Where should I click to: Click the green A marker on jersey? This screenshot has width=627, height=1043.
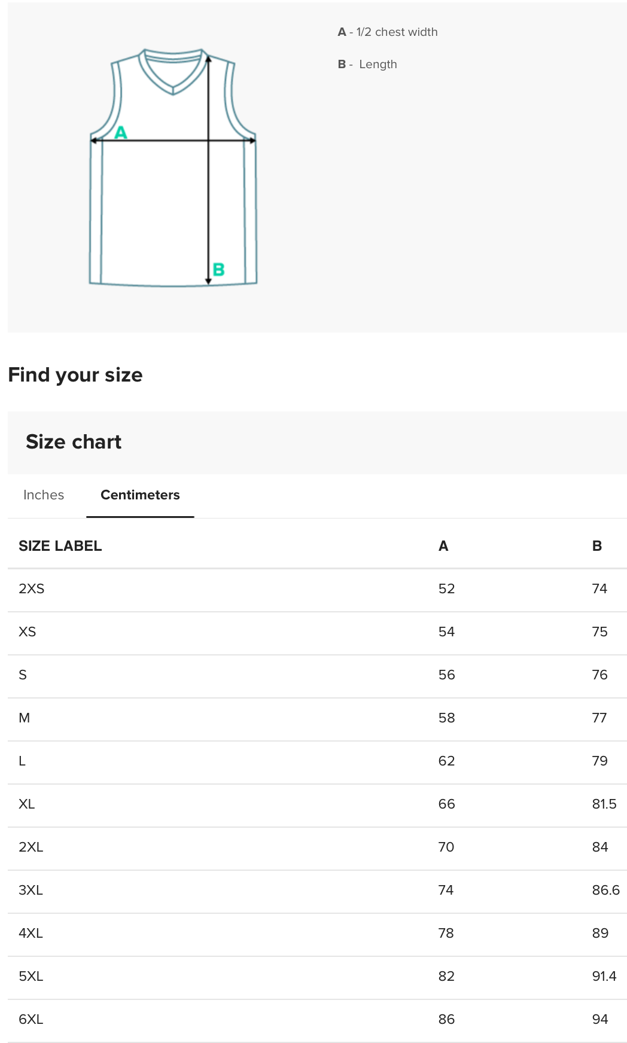(x=121, y=132)
